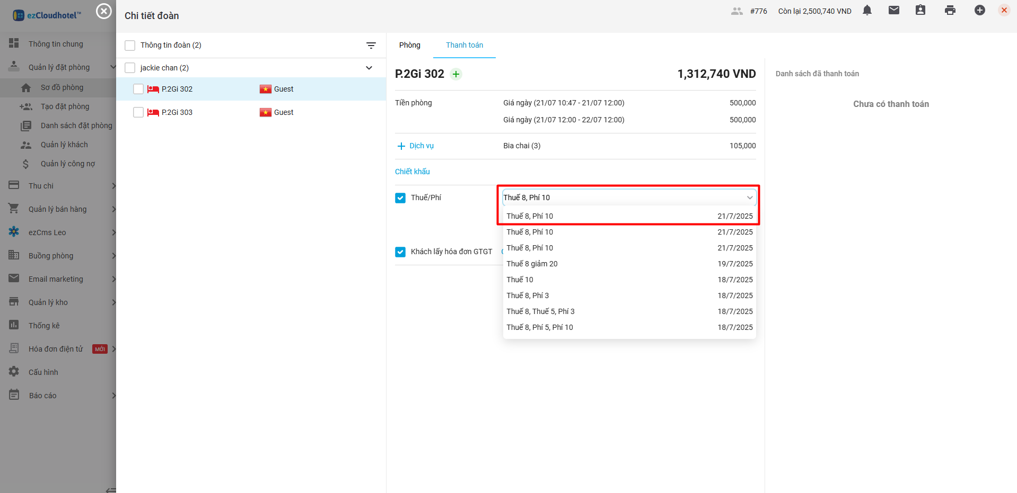Click the printer icon in header
Screen dimensions: 1017x493
pyautogui.click(x=950, y=11)
